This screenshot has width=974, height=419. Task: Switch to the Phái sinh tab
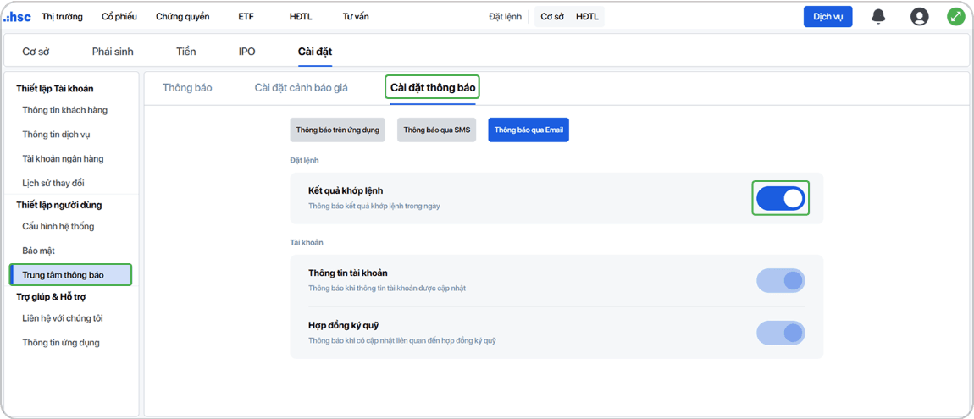tap(113, 52)
